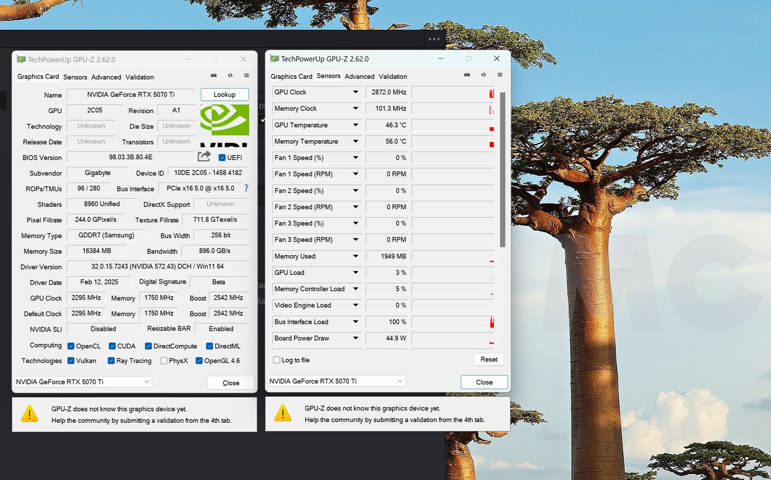The height and width of the screenshot is (480, 771).
Task: Toggle the PhysX checkbox
Action: click(164, 361)
